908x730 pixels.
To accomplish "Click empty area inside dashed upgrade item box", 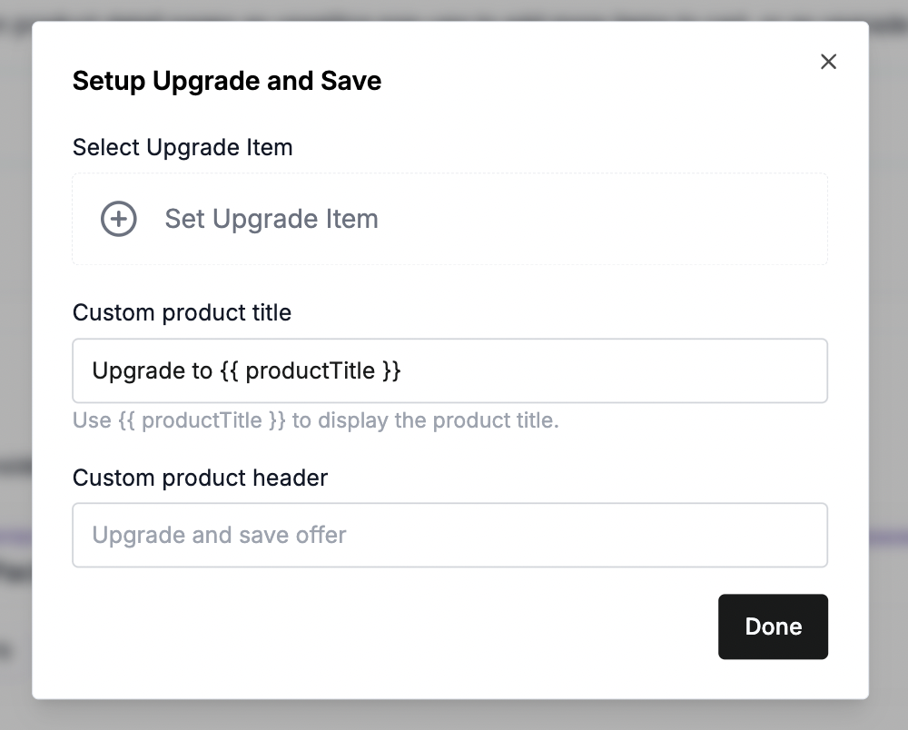I will coord(617,219).
